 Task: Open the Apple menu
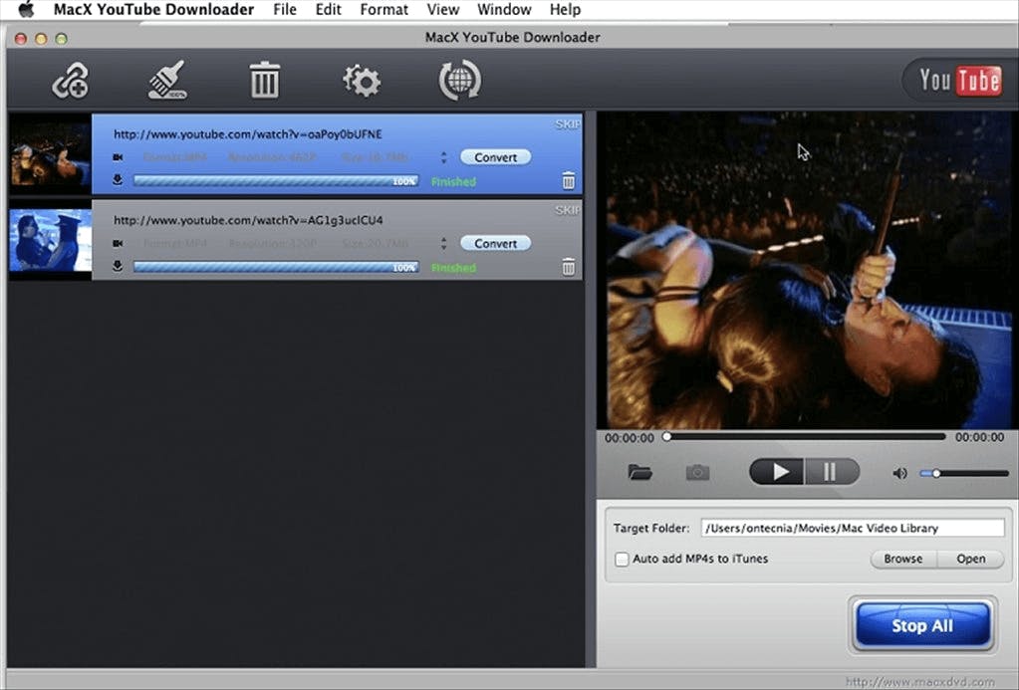click(x=25, y=10)
